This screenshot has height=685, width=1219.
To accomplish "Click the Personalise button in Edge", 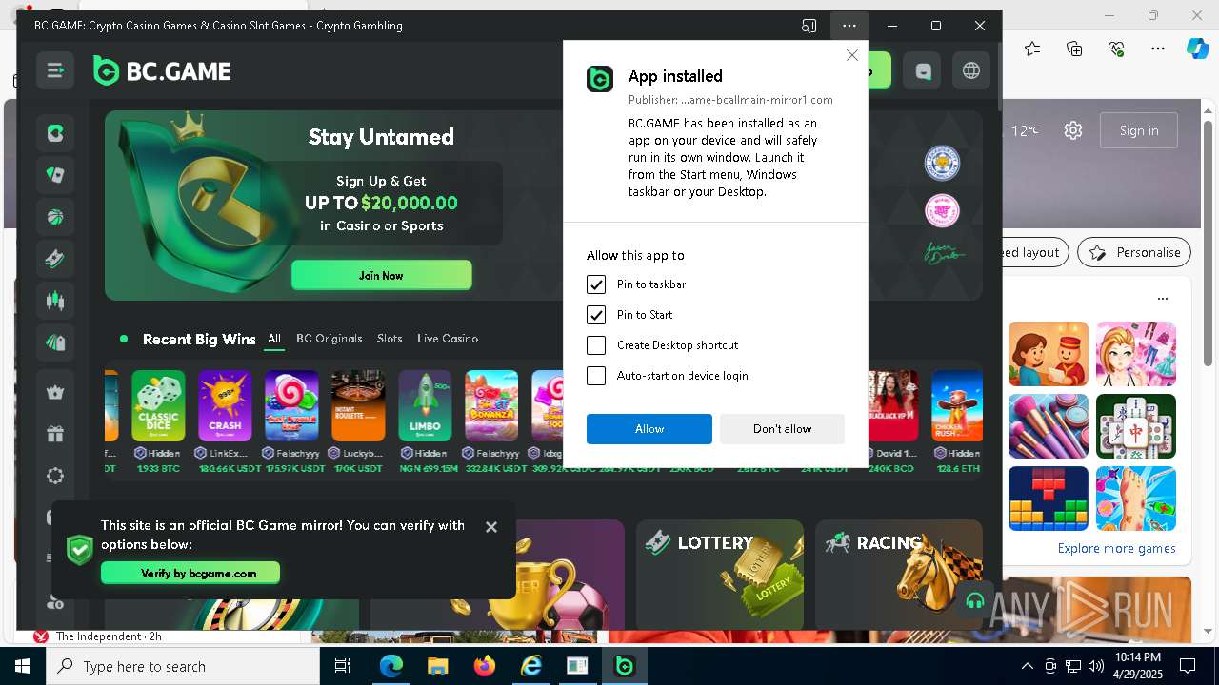I will pyautogui.click(x=1134, y=252).
